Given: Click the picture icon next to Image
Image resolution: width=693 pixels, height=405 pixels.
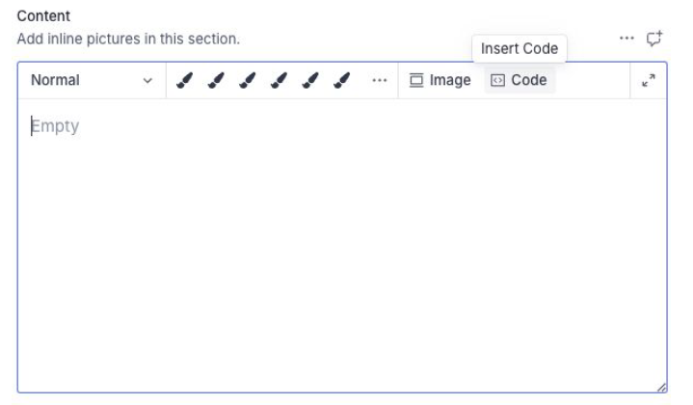Looking at the screenshot, I should click(x=417, y=81).
